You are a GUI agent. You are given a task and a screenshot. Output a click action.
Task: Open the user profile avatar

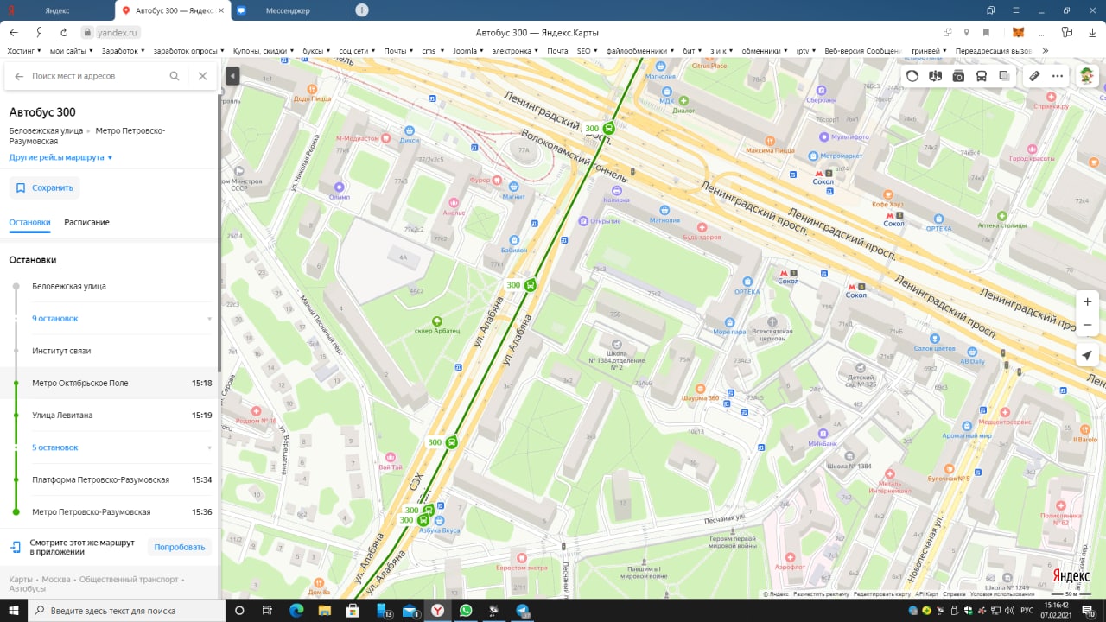click(x=1086, y=76)
